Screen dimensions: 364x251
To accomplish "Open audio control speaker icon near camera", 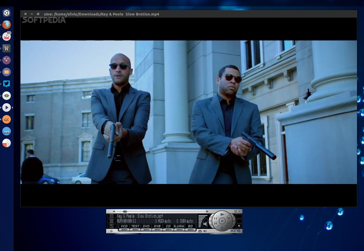I will pyautogui.click(x=205, y=231).
